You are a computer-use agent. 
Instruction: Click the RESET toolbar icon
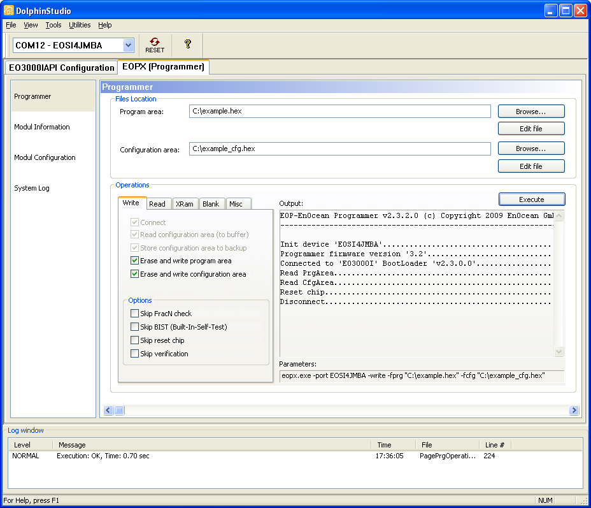point(155,45)
